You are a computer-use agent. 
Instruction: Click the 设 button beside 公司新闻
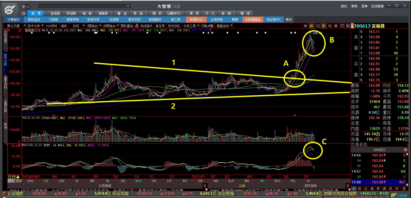(x=205, y=186)
